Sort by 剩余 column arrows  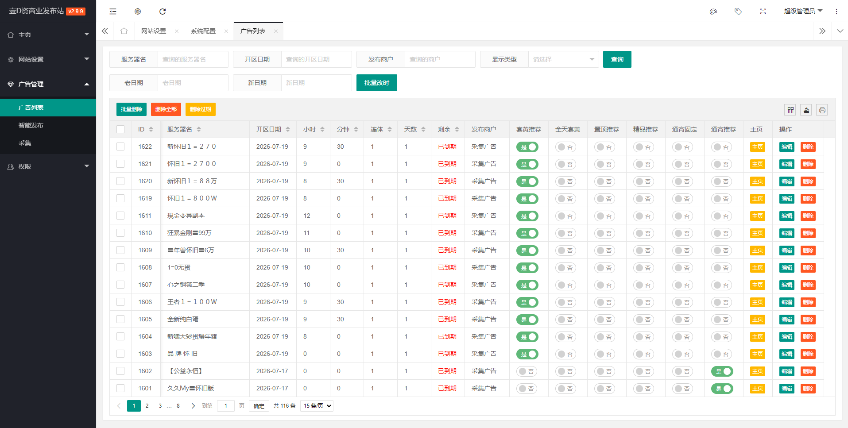[457, 129]
